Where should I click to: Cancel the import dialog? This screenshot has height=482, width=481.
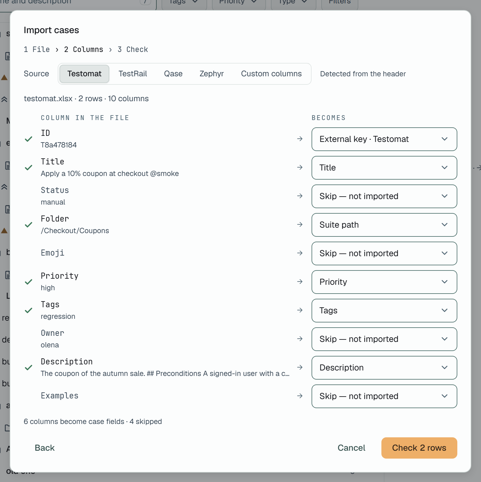pos(351,448)
